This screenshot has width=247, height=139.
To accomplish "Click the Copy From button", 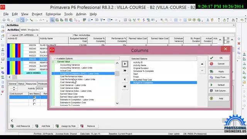I will 219,77.
